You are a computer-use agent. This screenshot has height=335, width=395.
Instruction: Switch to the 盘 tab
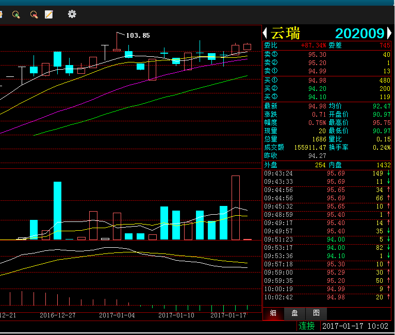coord(294,313)
